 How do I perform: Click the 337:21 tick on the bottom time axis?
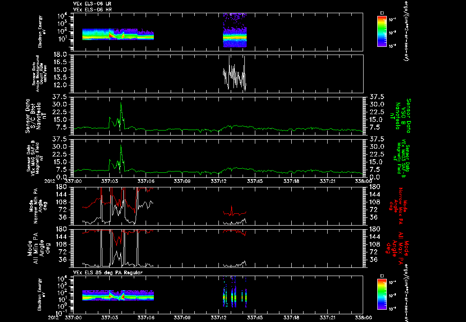(327, 317)
